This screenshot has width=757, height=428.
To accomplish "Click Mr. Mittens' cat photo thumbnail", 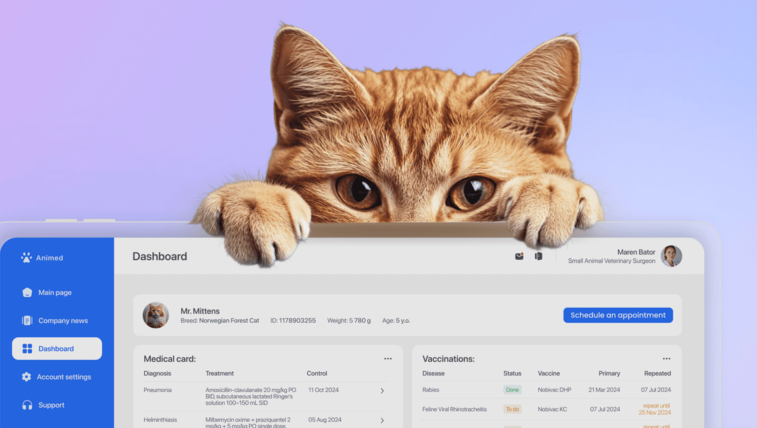I will (x=156, y=315).
